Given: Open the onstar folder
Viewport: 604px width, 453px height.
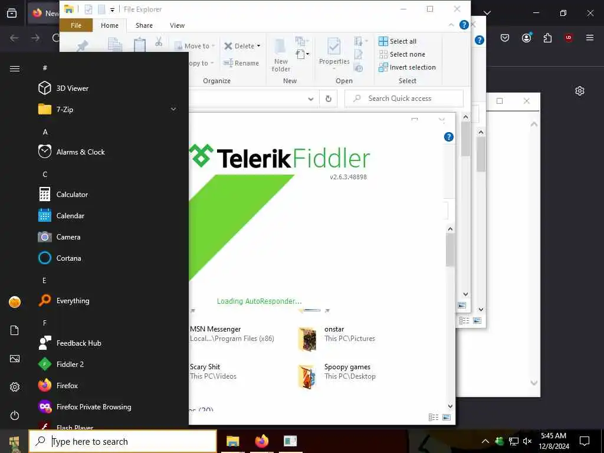Looking at the screenshot, I should coord(336,339).
